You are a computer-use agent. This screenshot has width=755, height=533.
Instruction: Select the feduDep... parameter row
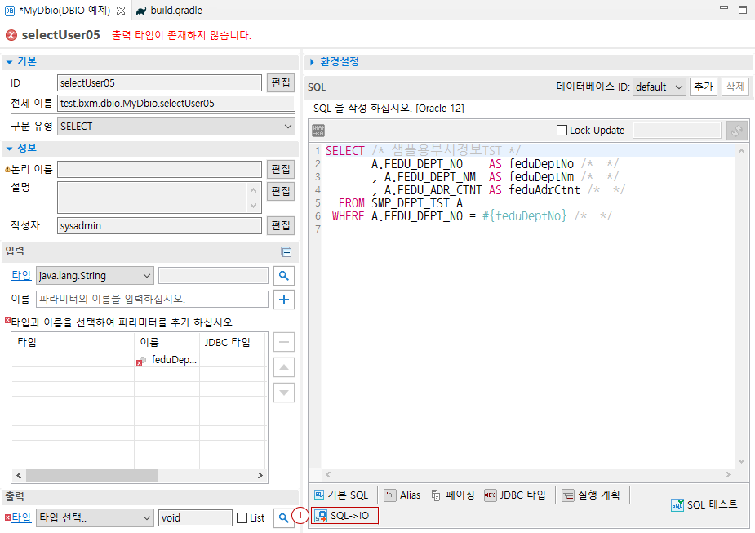(x=139, y=360)
